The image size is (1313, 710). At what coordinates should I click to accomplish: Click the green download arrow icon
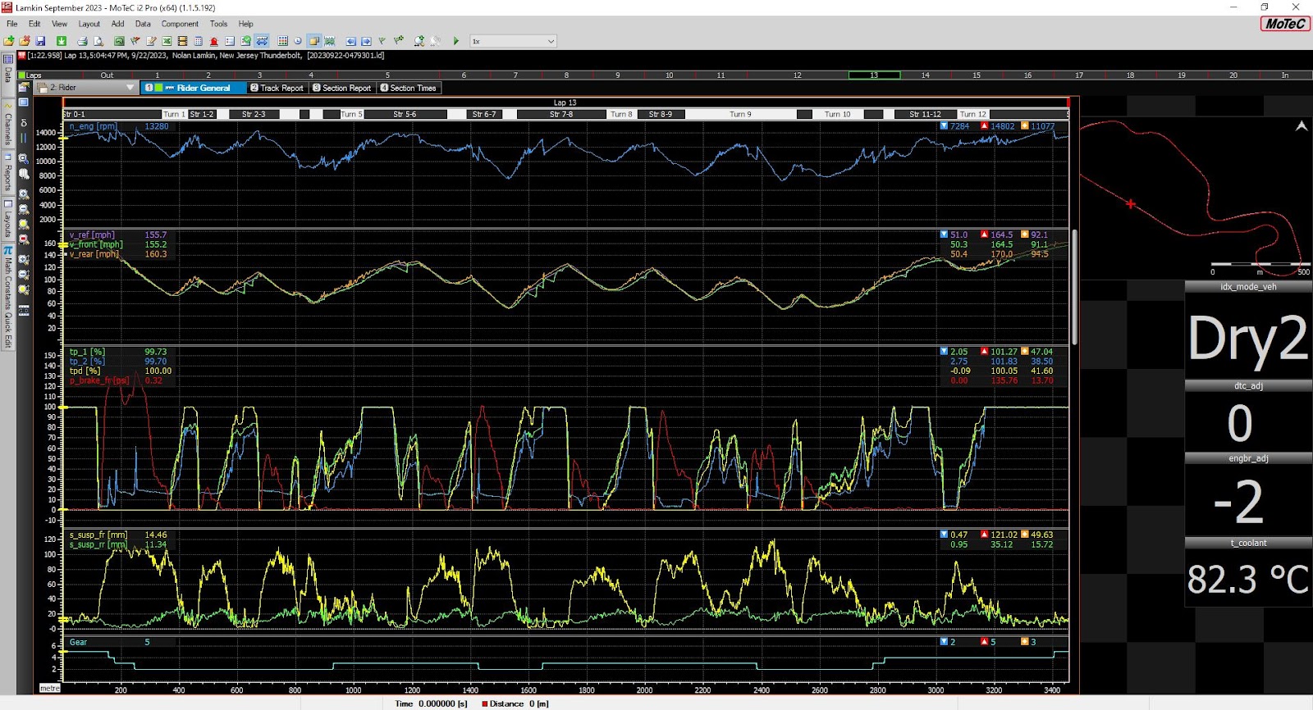[62, 41]
